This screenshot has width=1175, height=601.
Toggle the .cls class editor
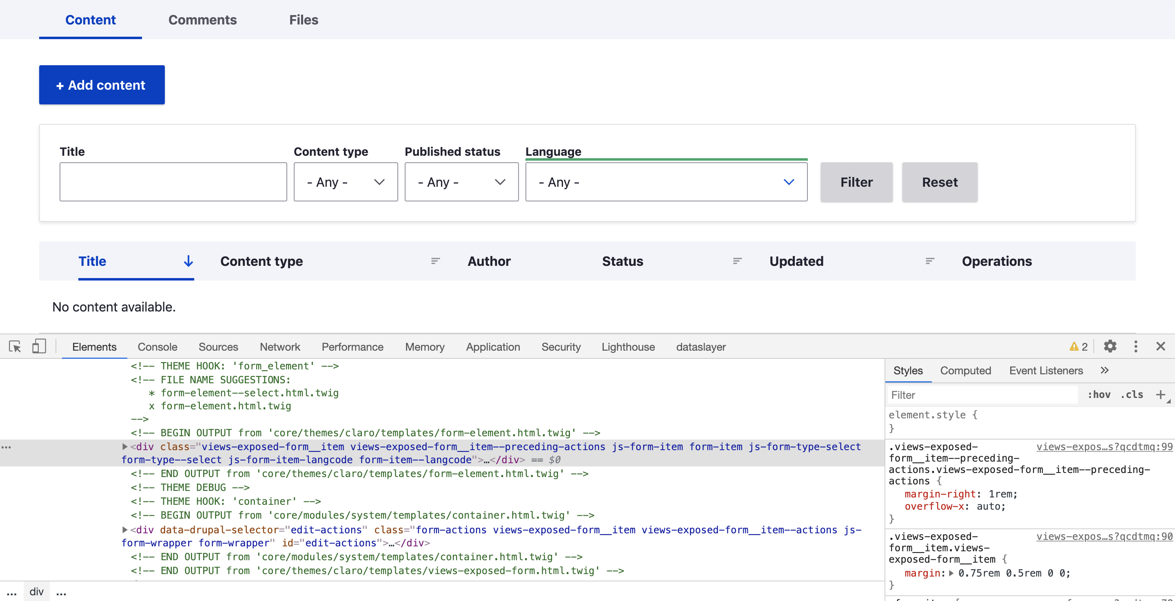[1132, 395]
